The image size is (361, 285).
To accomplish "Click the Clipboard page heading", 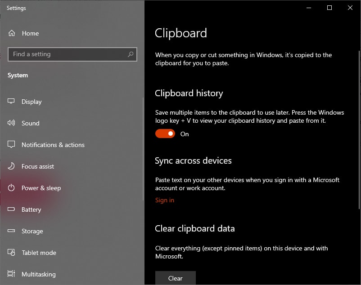I will (x=181, y=33).
